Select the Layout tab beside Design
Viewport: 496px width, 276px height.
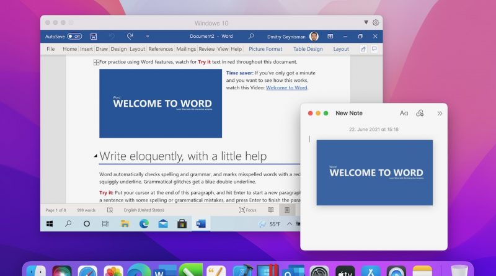coord(137,49)
